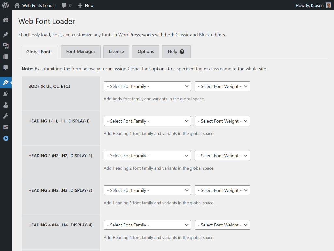The image size is (334, 251).
Task: Click the BODY (P, UL, OL, ETC.) label
Action: (49, 86)
